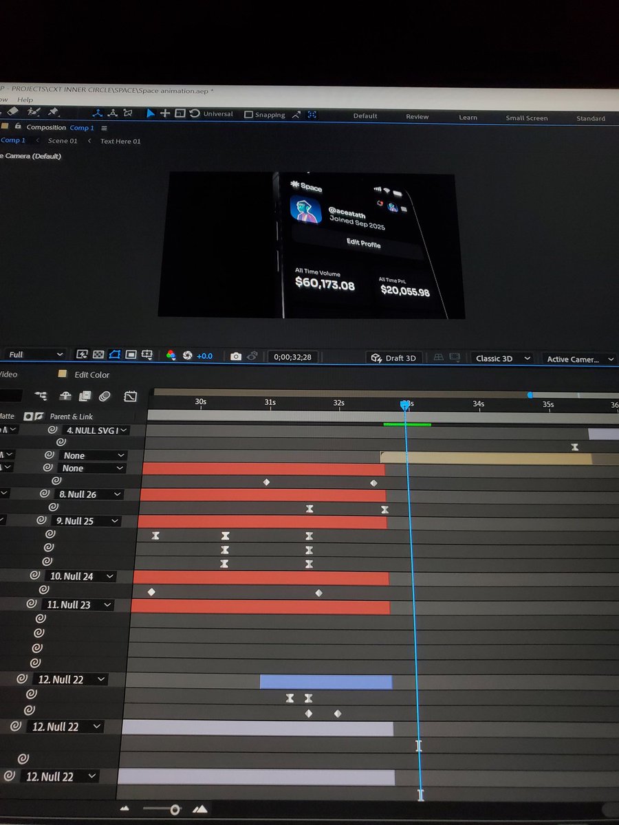Click pick whip beside 9. Null 25
This screenshot has height=825, width=619.
click(41, 520)
